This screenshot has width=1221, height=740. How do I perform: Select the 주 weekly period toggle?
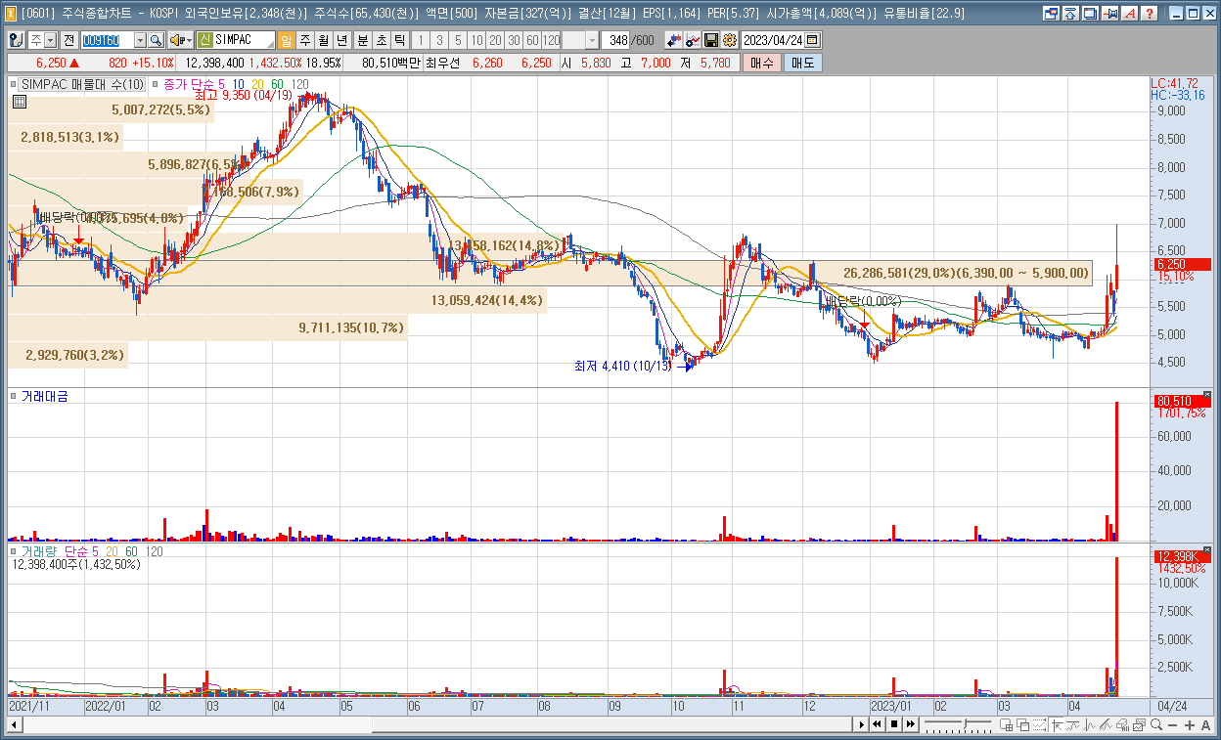point(304,40)
